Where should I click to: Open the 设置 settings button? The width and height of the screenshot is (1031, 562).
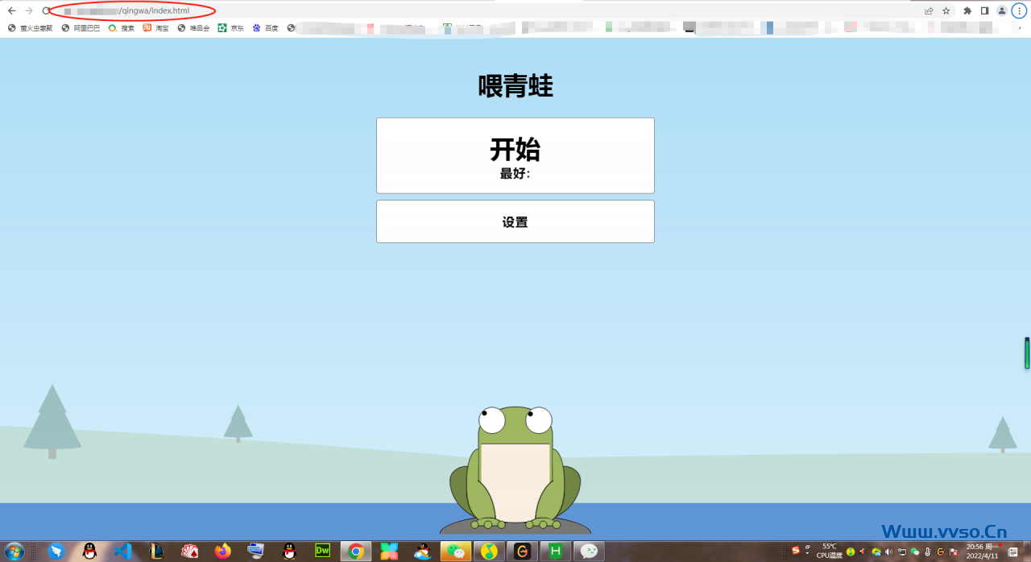[515, 221]
